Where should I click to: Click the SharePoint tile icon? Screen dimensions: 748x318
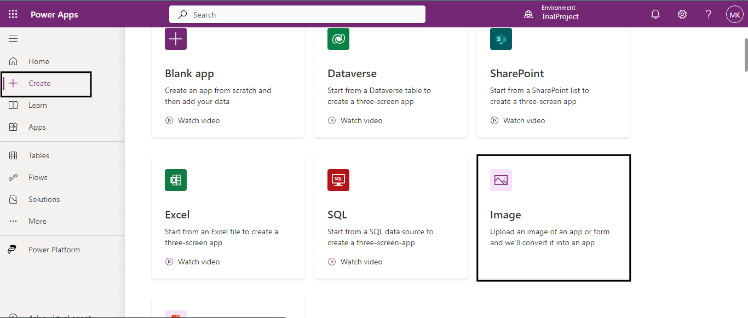(501, 39)
